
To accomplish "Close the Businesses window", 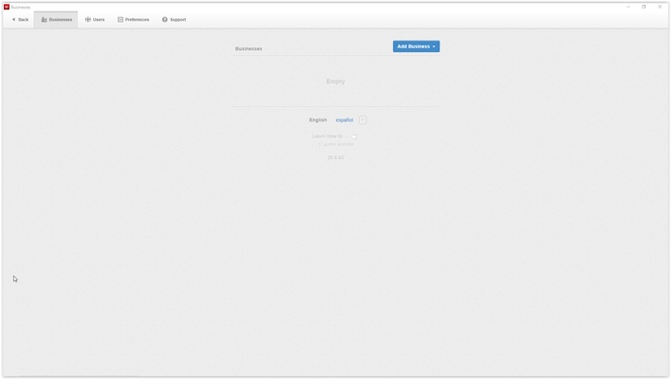I will point(660,7).
